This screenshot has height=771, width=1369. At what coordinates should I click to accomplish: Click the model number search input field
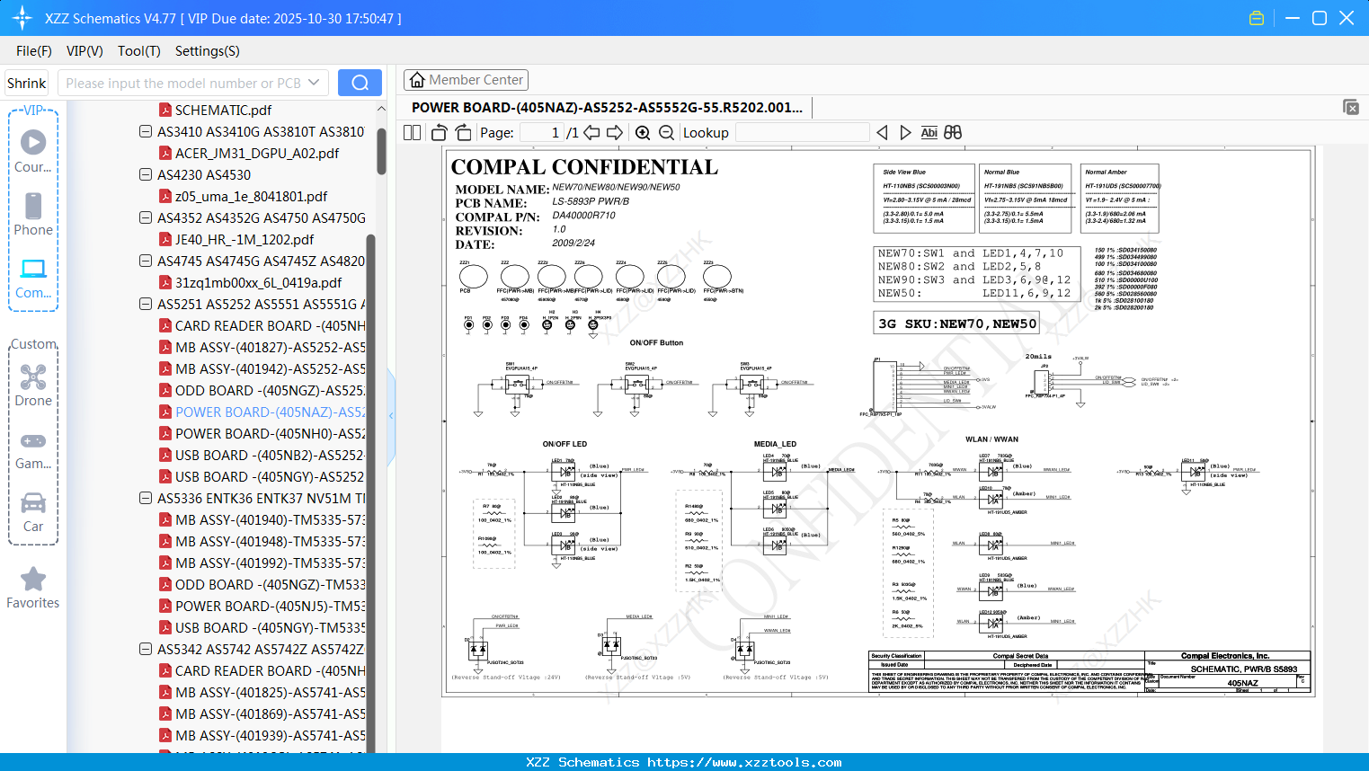tap(182, 83)
